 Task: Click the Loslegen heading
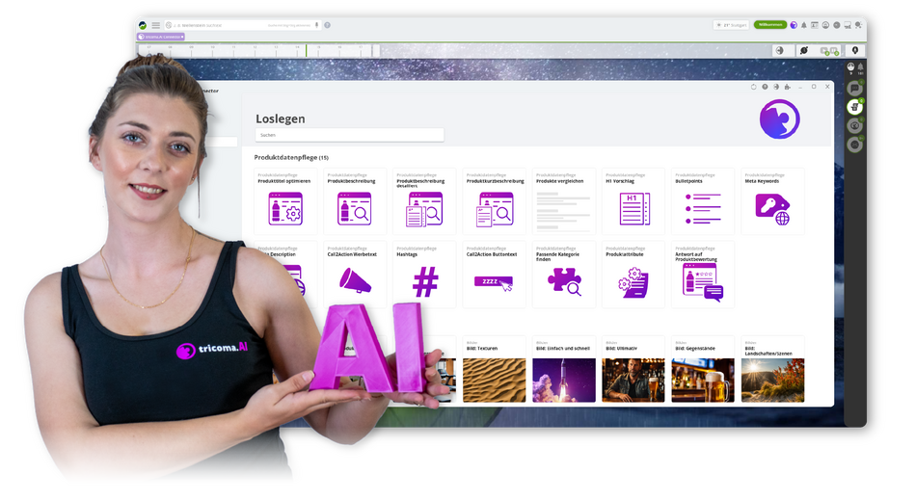click(x=281, y=118)
